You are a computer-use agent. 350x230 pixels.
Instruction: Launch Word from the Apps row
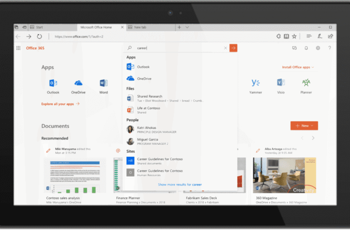(103, 87)
